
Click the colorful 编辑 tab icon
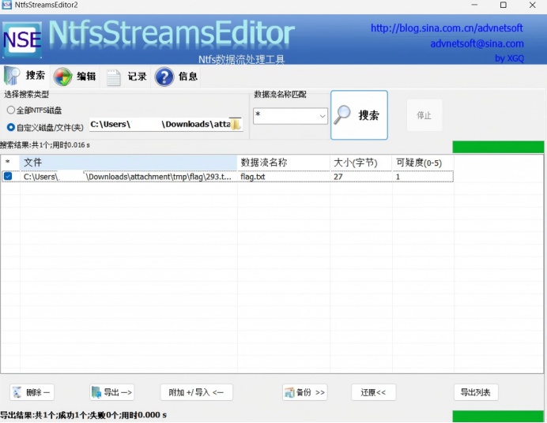(x=62, y=77)
